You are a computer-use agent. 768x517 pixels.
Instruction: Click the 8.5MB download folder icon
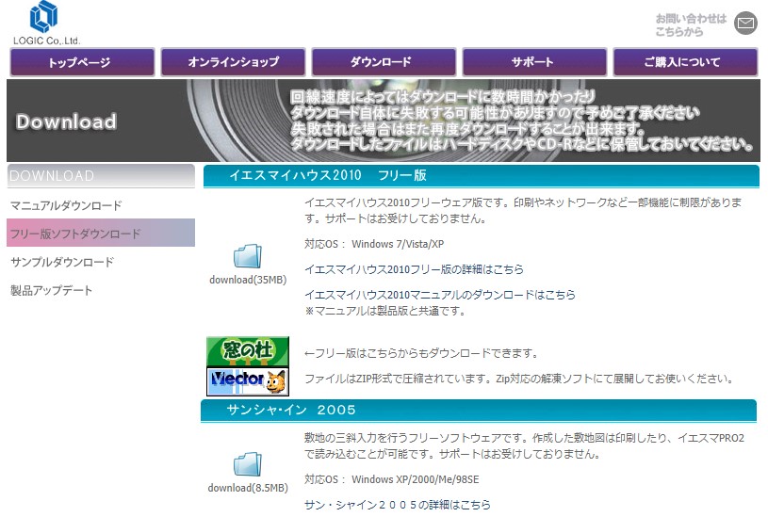(247, 465)
